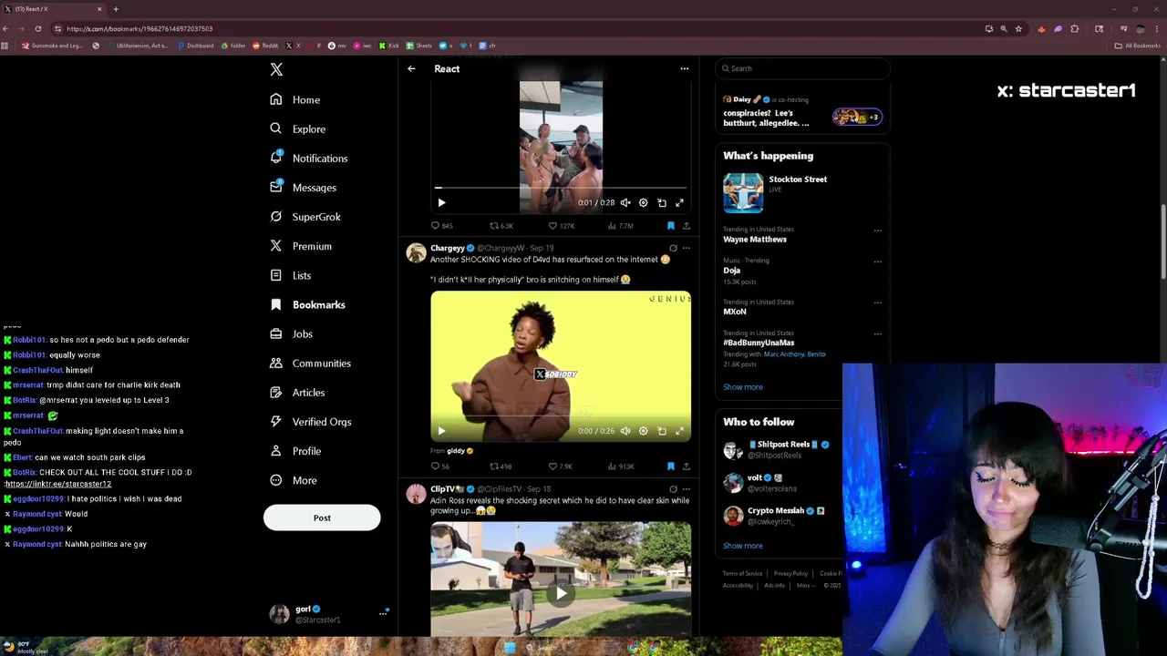This screenshot has height=656, width=1167.
Task: Remove bookmark on the 7.7M views post
Action: click(x=671, y=226)
